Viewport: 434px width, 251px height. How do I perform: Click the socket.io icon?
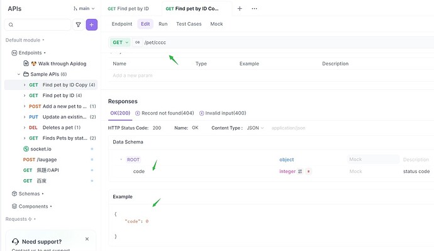(26, 149)
